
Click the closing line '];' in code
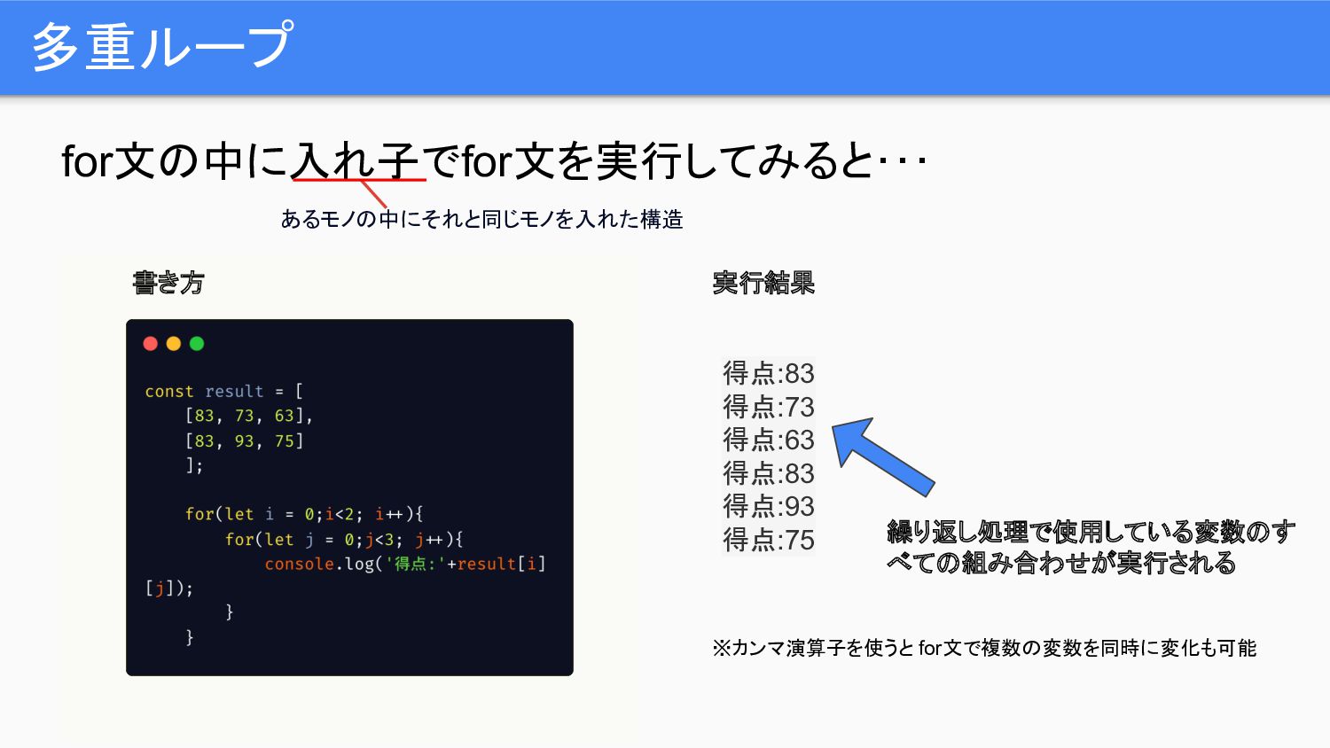[x=194, y=465]
